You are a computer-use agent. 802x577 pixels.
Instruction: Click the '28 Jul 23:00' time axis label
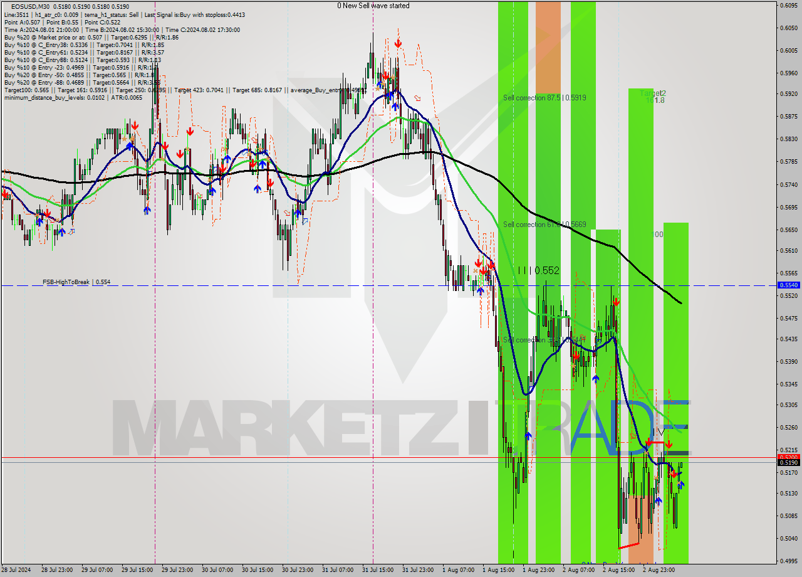point(58,570)
